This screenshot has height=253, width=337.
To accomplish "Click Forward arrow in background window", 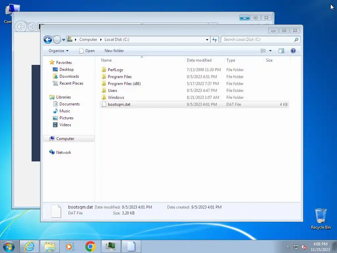I will click(32, 27).
